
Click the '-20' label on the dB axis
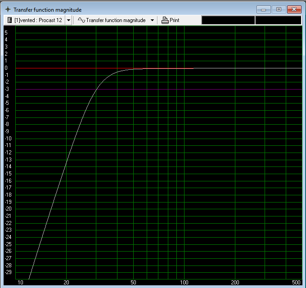[8, 209]
